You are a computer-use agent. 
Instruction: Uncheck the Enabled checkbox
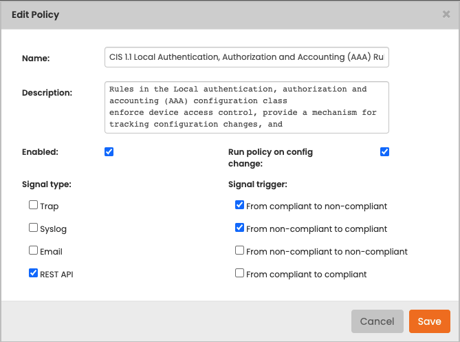pyautogui.click(x=109, y=152)
